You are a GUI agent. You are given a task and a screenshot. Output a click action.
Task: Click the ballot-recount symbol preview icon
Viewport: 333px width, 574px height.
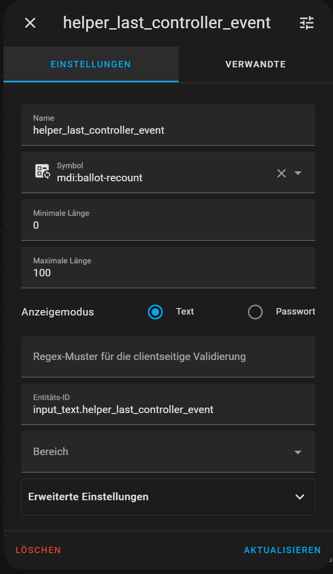(42, 171)
